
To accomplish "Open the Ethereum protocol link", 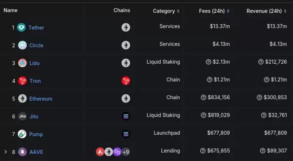I will (41, 99).
